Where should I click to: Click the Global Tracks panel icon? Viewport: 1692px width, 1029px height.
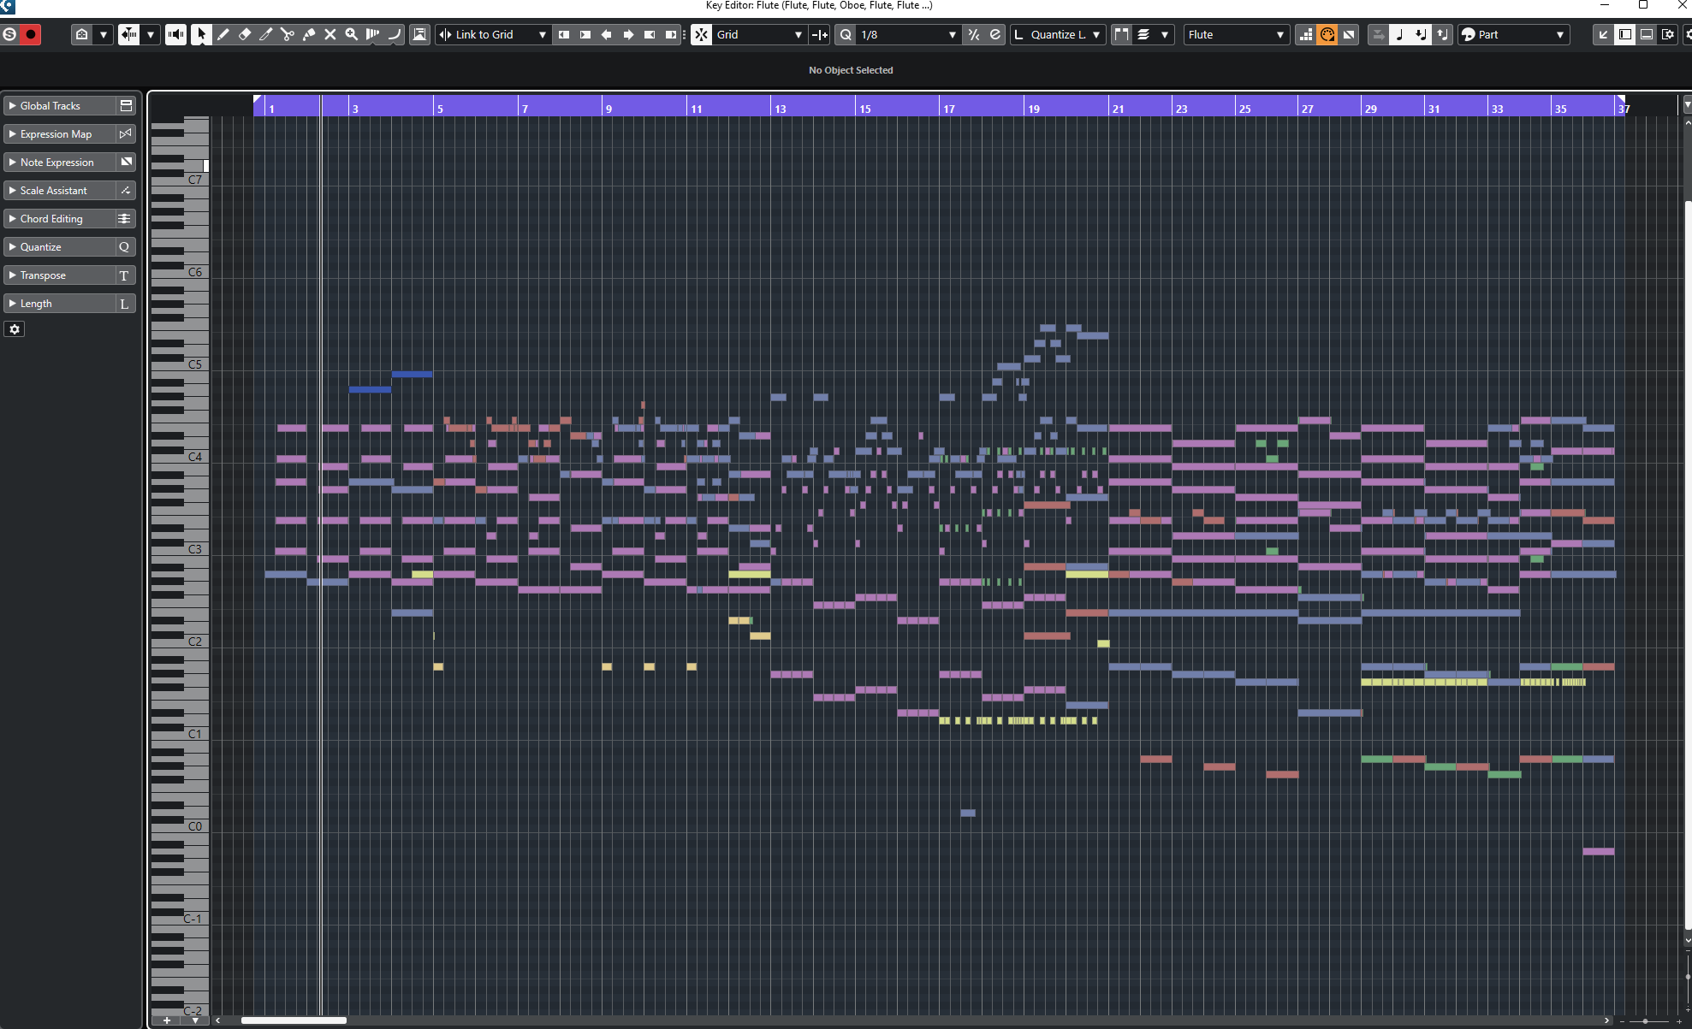tap(126, 106)
